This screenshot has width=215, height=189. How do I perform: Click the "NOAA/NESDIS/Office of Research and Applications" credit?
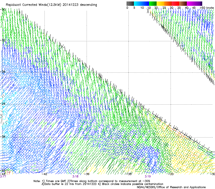point(171,187)
